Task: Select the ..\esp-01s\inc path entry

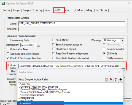Action: (x=70, y=100)
